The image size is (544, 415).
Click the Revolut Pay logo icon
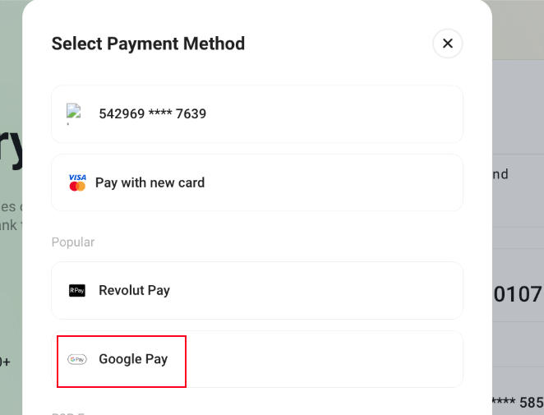(x=77, y=290)
